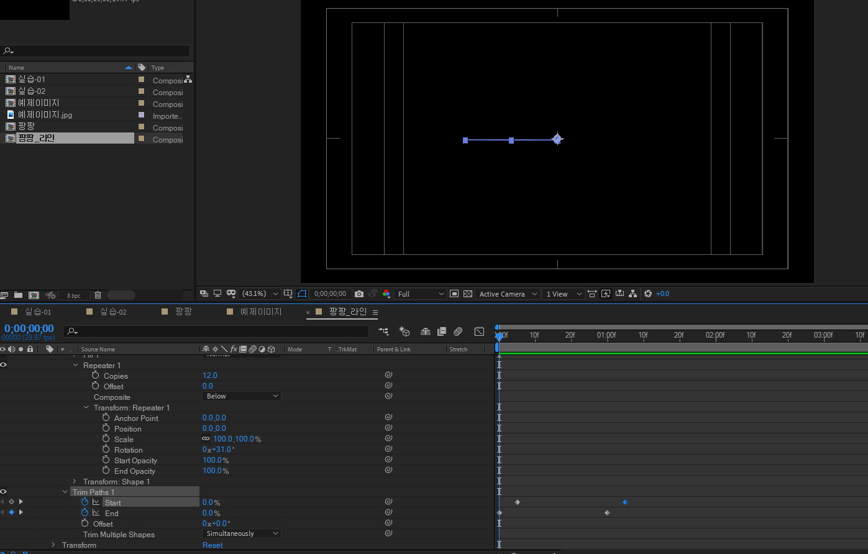Close the 팡팡_라인 timeline tab
Viewport: 868px width, 554px height.
(308, 312)
